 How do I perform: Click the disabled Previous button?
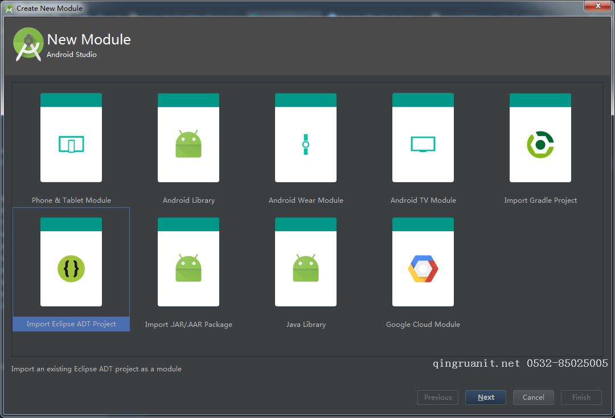pyautogui.click(x=438, y=397)
